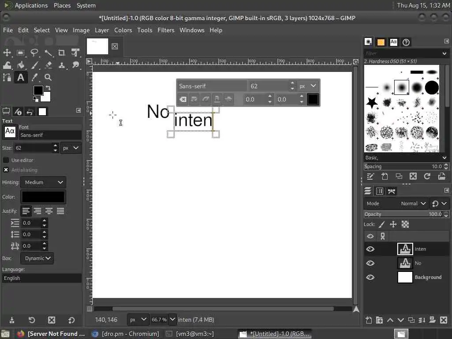Edit the selected brush
This screenshot has height=339, width=452.
(370, 177)
